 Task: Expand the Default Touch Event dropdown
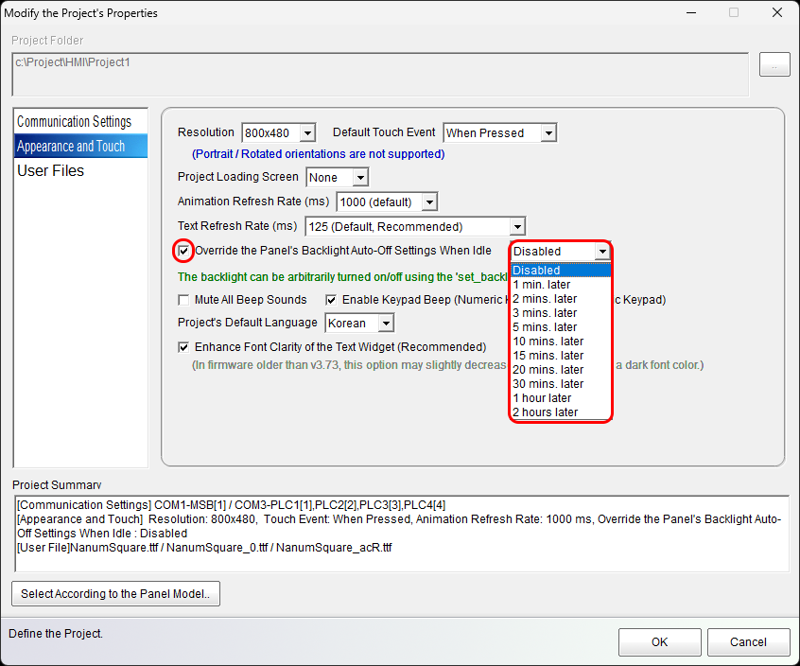click(548, 133)
